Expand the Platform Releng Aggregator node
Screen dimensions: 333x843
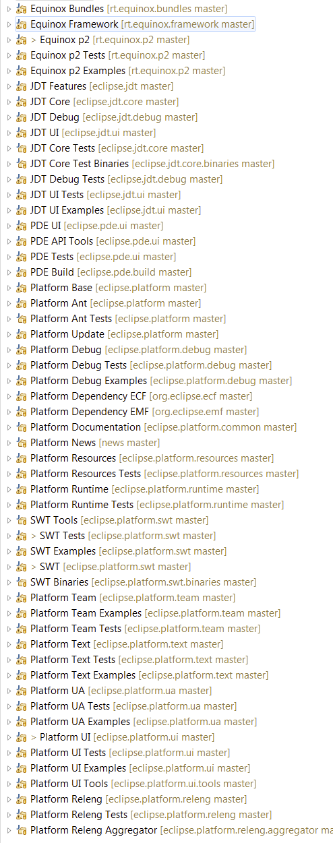(x=8, y=830)
